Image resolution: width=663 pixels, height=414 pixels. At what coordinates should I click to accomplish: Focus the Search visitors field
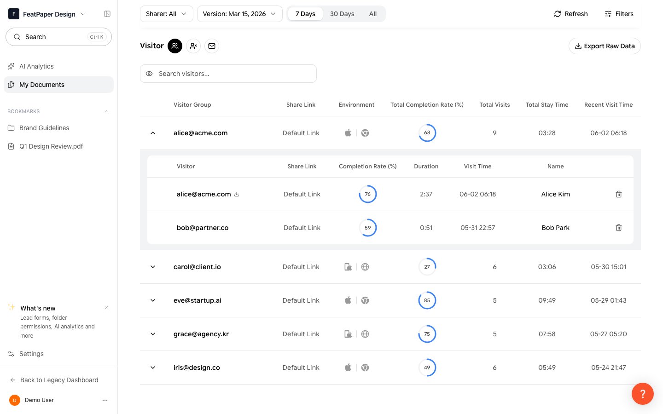click(228, 74)
